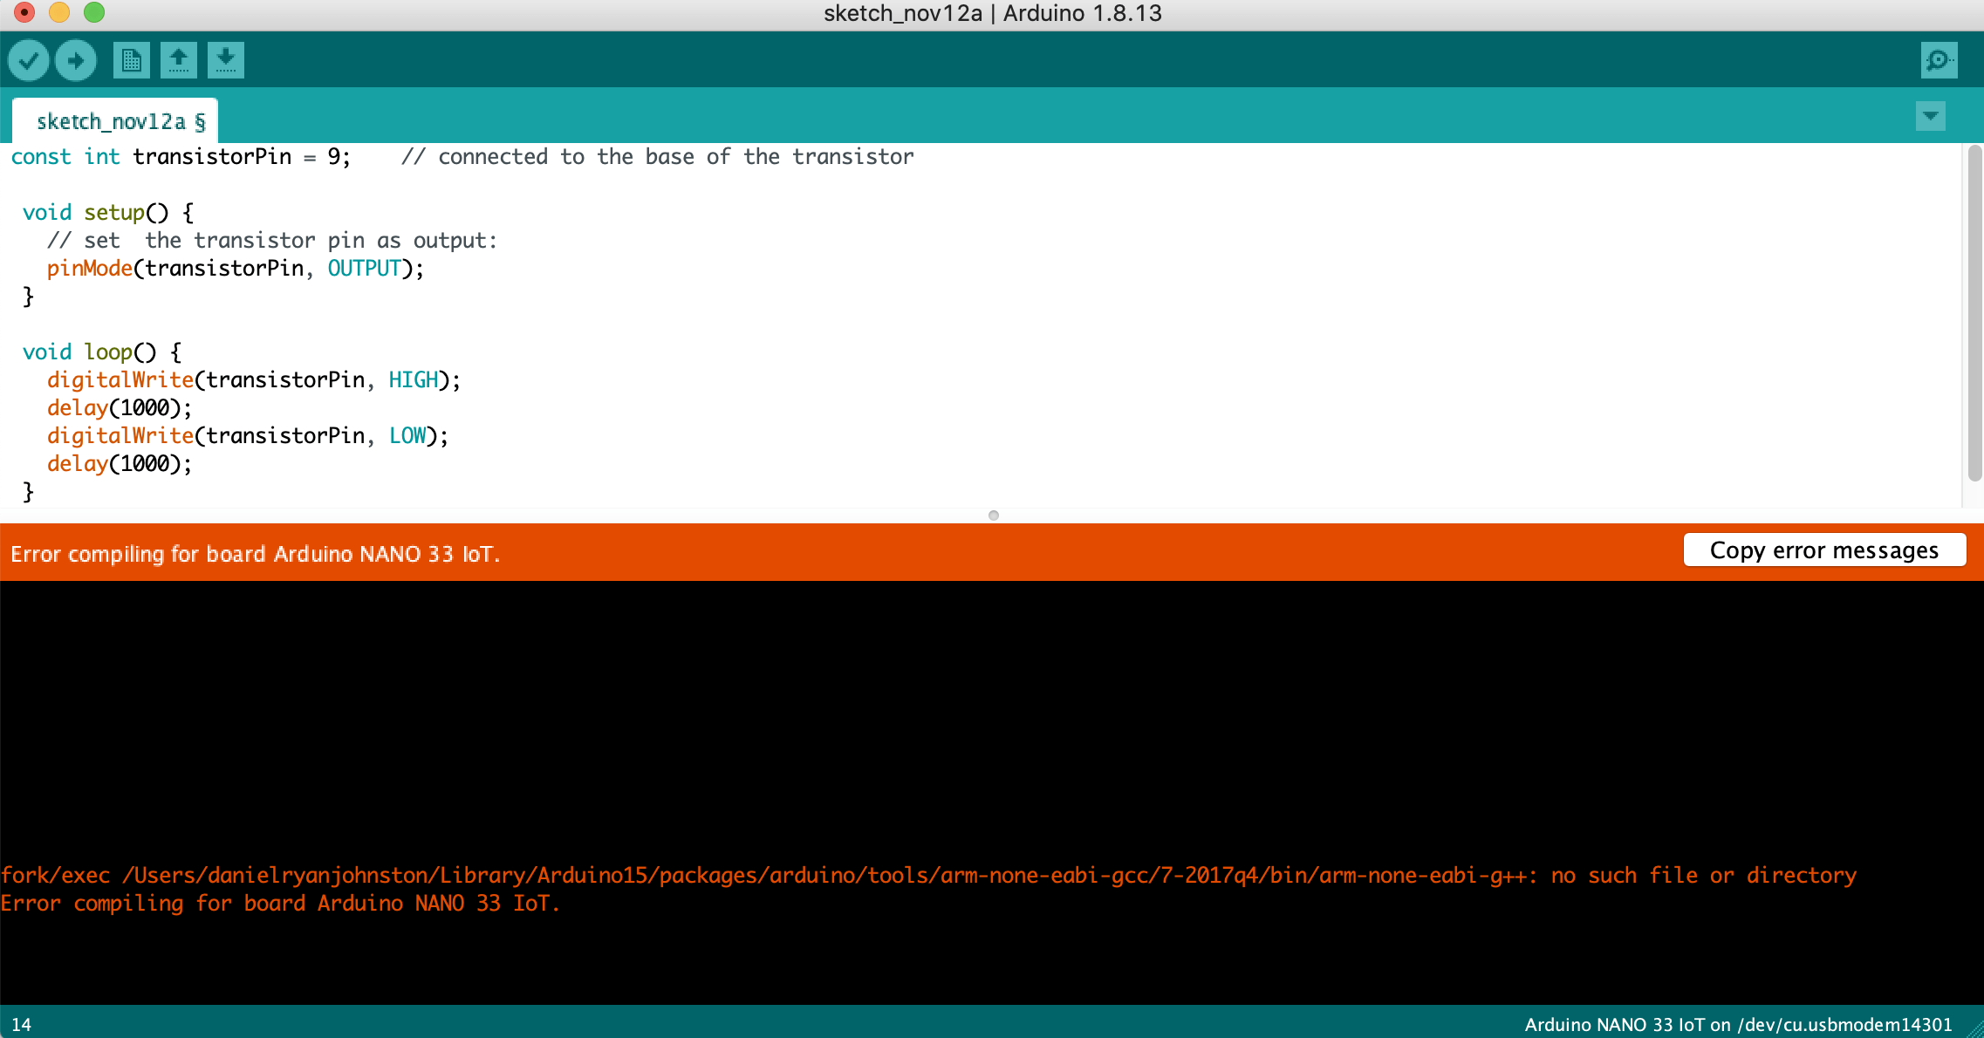
Task: Click the second 'delay(1000);' line after LOW
Action: (x=120, y=464)
